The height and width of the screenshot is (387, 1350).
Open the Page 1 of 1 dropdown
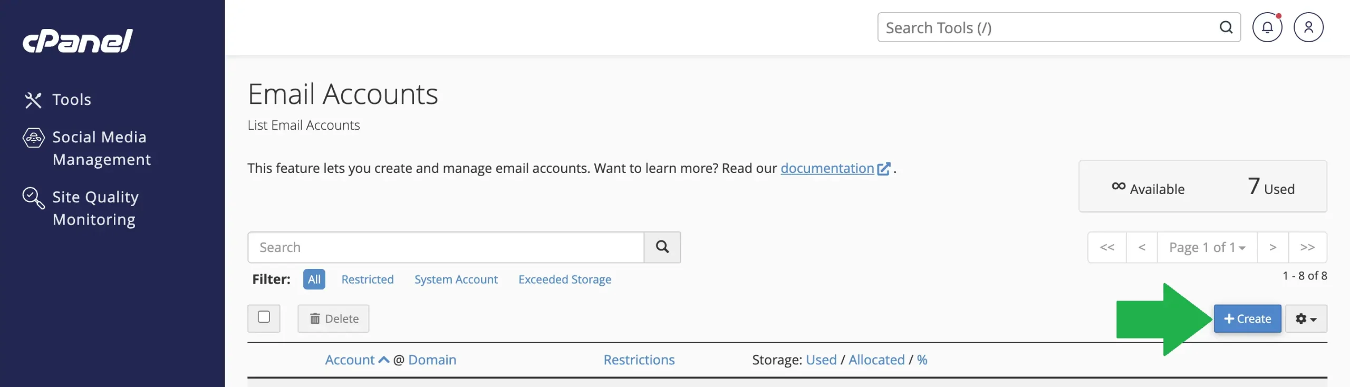[1207, 247]
